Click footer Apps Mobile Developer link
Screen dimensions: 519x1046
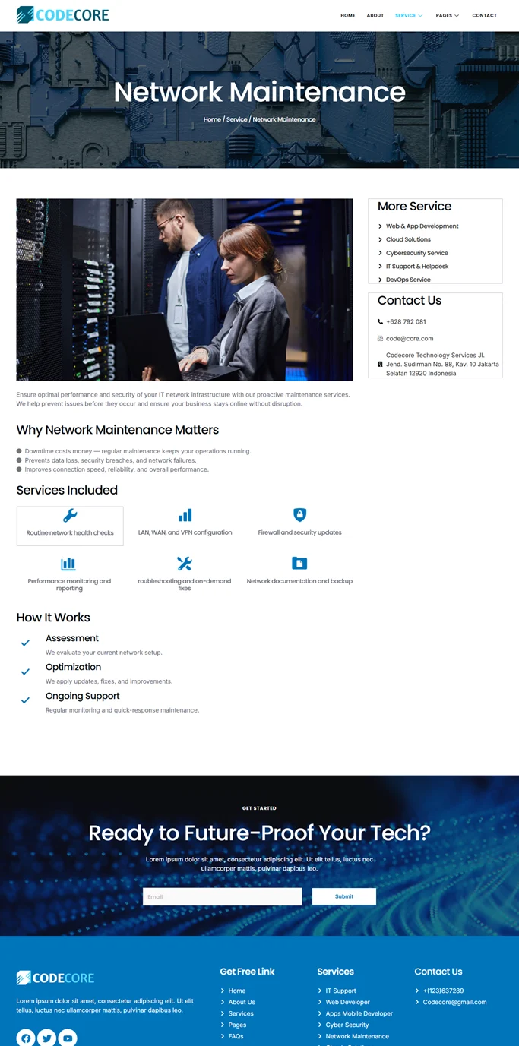tap(359, 1013)
